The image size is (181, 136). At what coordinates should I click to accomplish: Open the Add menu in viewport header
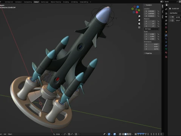5,134
